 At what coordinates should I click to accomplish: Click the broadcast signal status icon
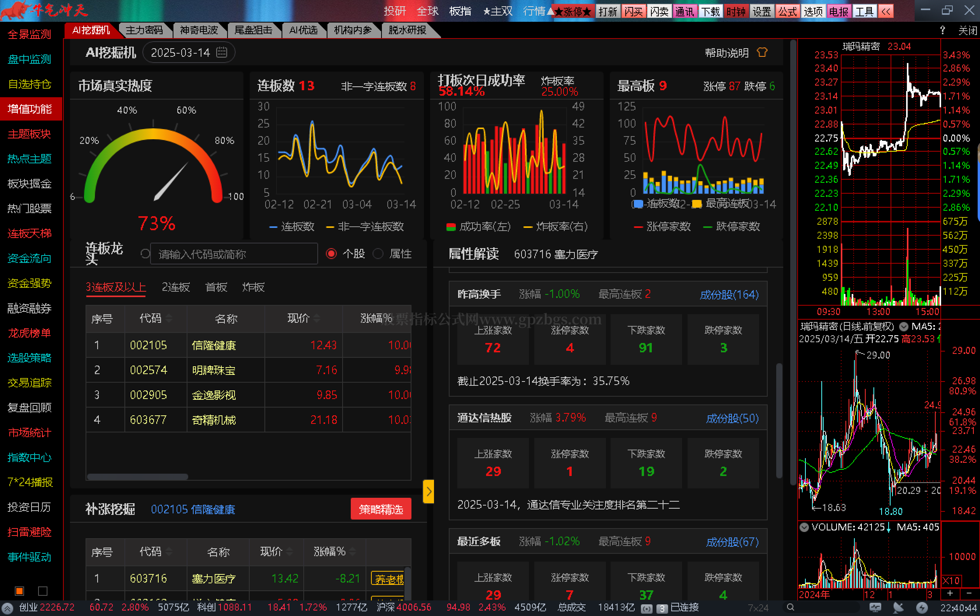point(646,608)
